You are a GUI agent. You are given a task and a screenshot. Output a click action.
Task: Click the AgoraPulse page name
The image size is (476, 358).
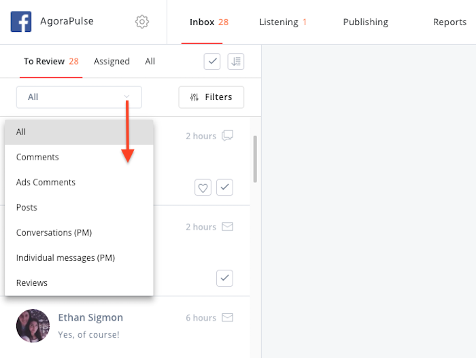[67, 21]
